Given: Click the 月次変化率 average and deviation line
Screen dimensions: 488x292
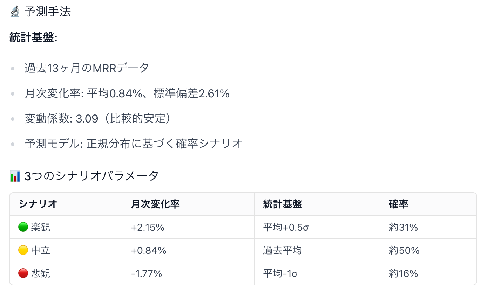Looking at the screenshot, I should tap(127, 93).
